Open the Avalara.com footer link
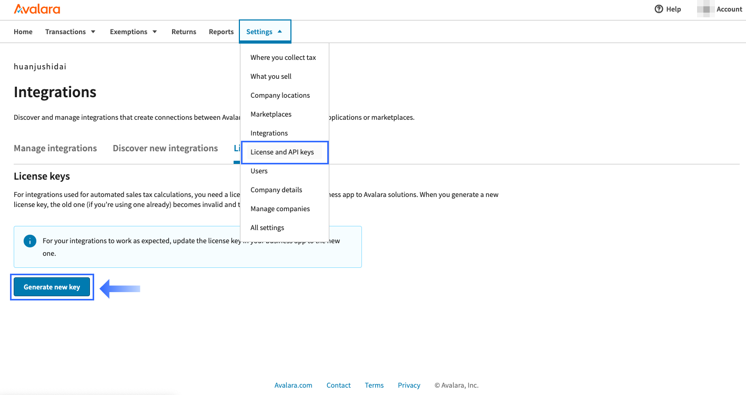 tap(293, 385)
